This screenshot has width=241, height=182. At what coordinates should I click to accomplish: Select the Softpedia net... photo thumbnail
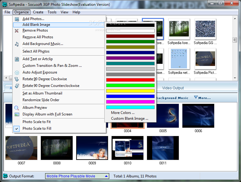(x=179, y=59)
